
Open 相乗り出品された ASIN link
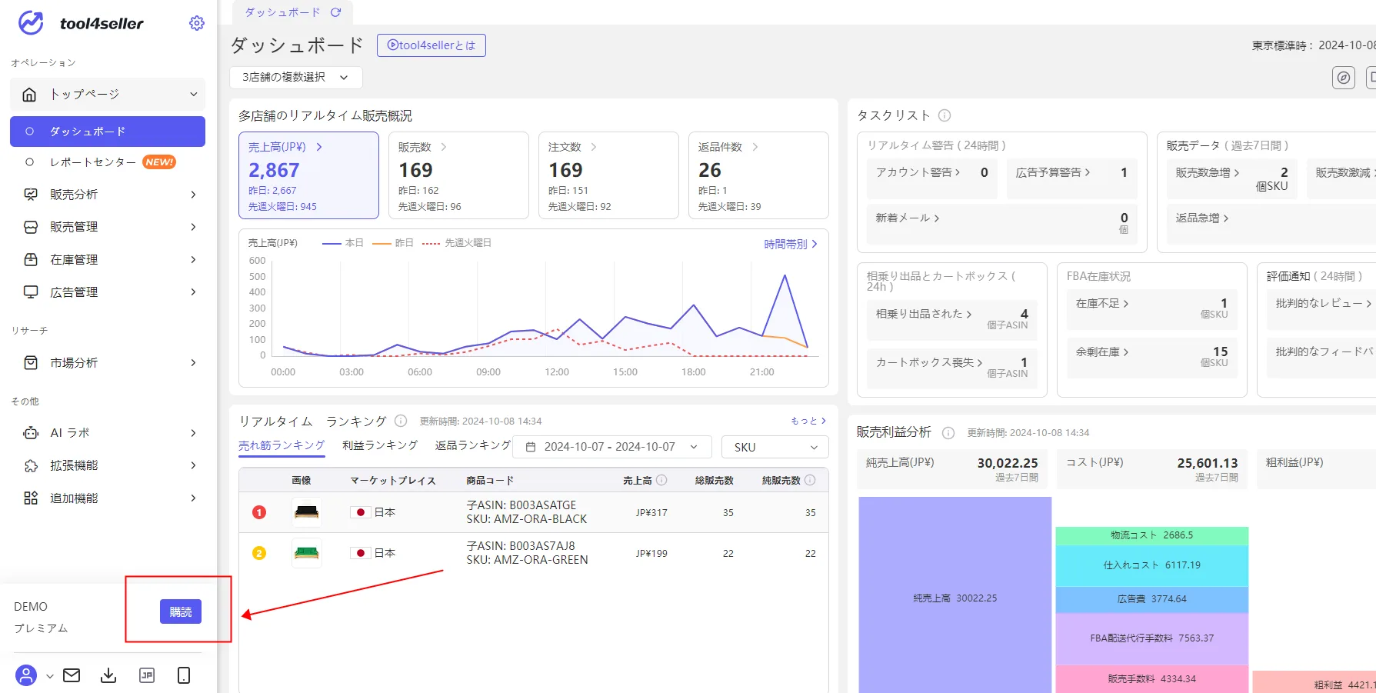[924, 314]
